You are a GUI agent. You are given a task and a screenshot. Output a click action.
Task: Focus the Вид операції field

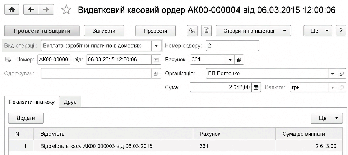tap(97, 46)
